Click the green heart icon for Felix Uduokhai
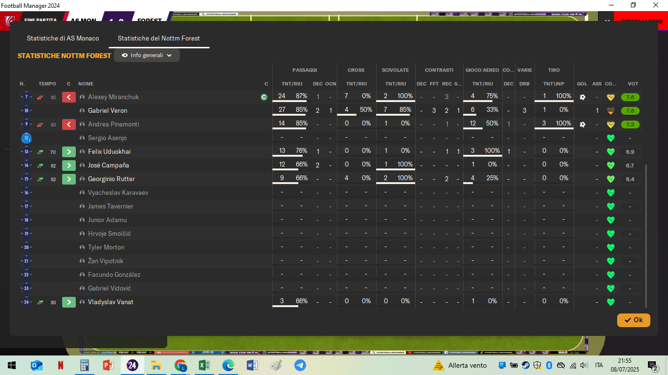Screen dimensions: 668x375 pyautogui.click(x=610, y=152)
